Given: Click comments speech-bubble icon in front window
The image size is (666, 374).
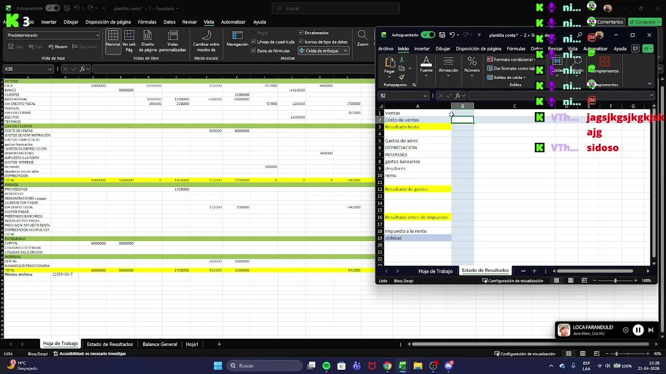Looking at the screenshot, I should click(635, 49).
